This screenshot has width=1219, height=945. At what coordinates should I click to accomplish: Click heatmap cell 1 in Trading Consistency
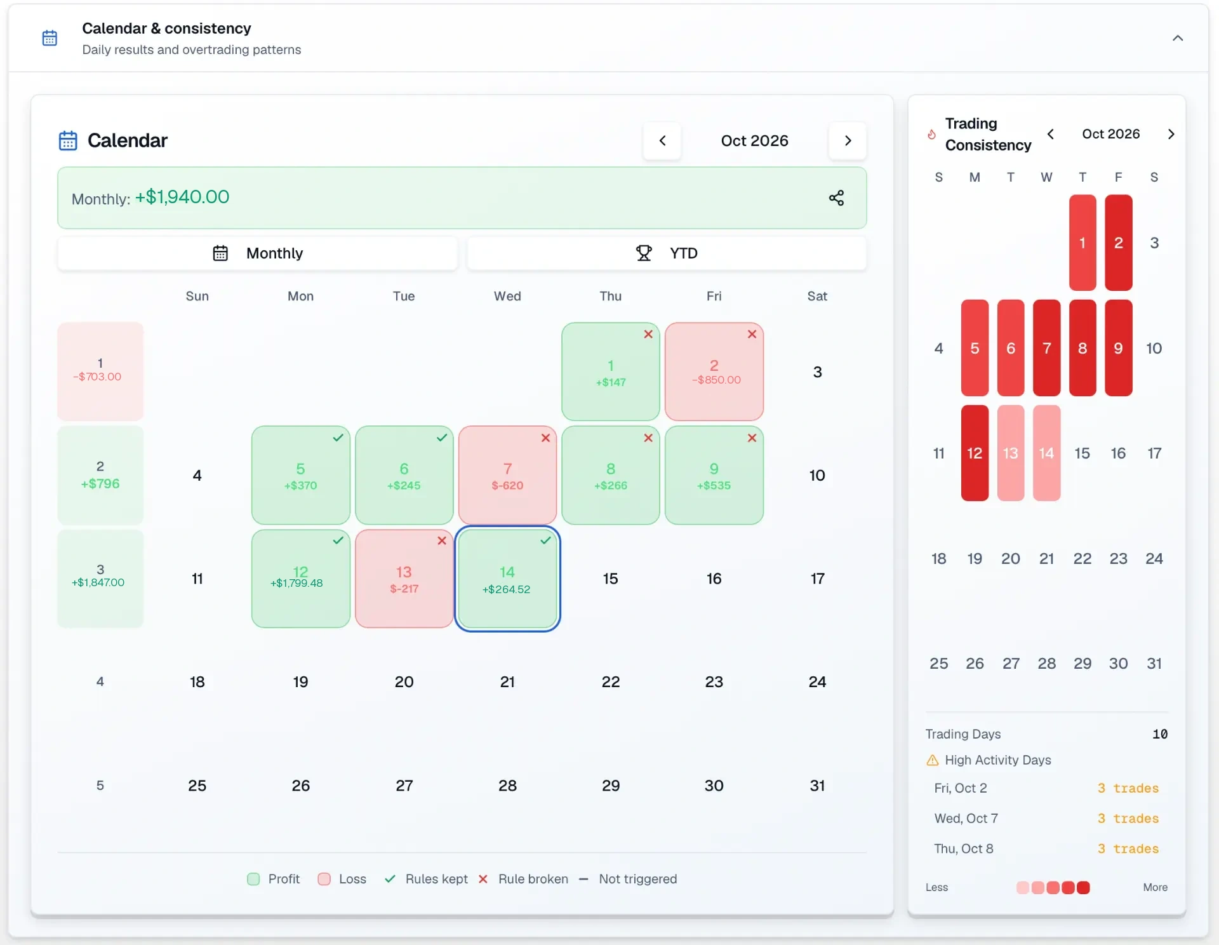1082,243
